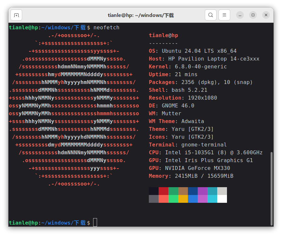Maximize the terminal window
The image size is (282, 236).
pyautogui.click(x=253, y=15)
